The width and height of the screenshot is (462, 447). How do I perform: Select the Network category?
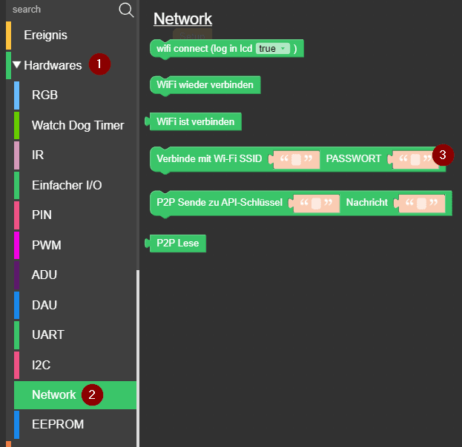pos(54,394)
